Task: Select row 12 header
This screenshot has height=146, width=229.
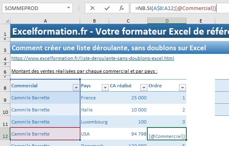Action: (x=5, y=134)
